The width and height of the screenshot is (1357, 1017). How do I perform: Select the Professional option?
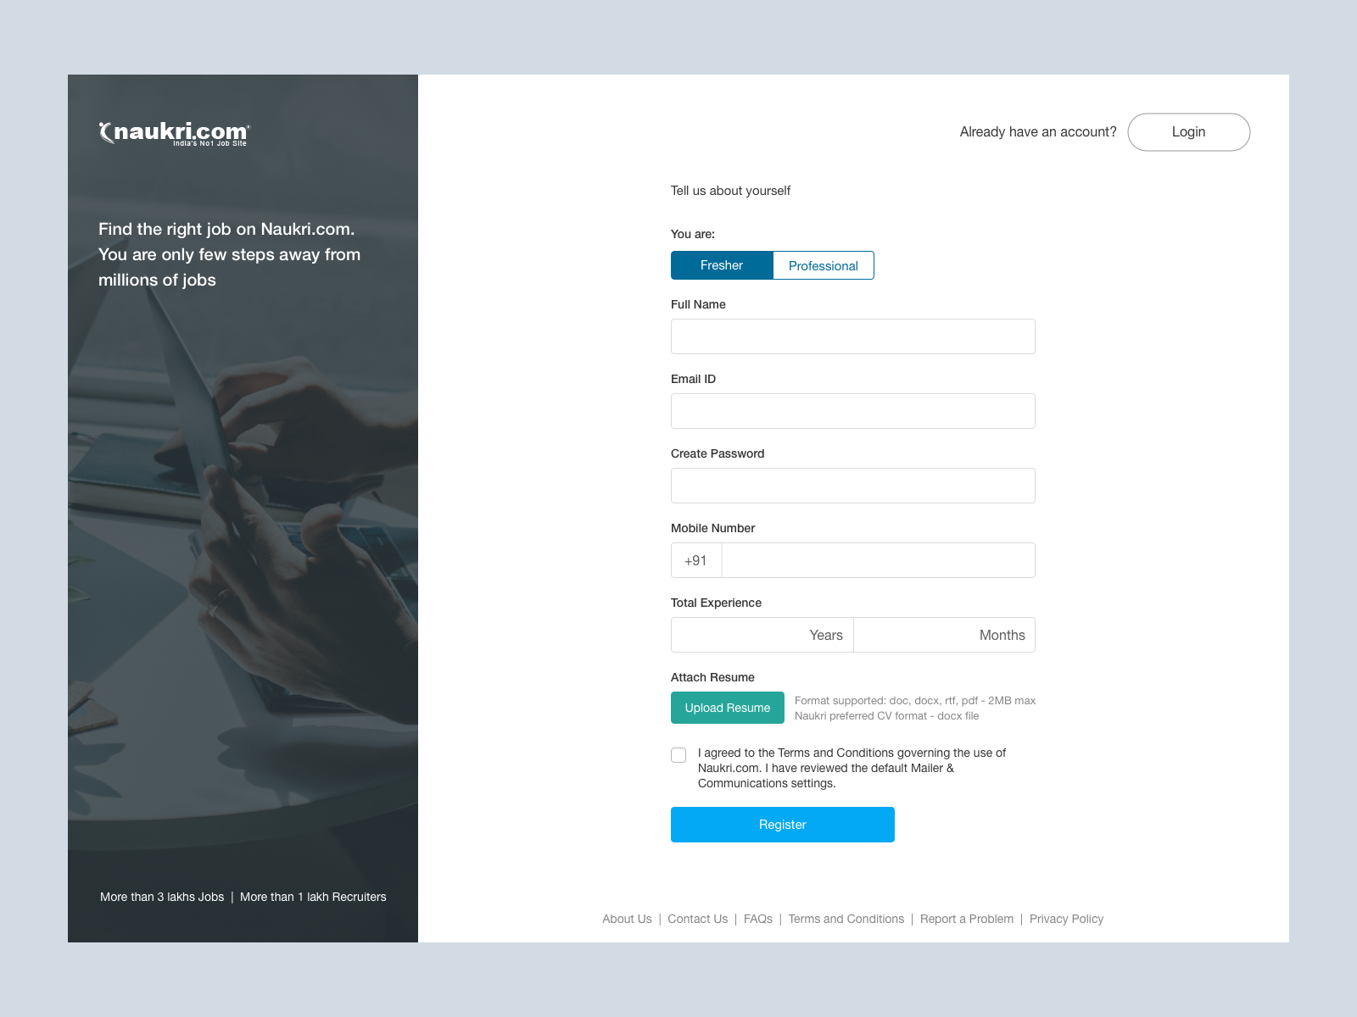pyautogui.click(x=824, y=265)
